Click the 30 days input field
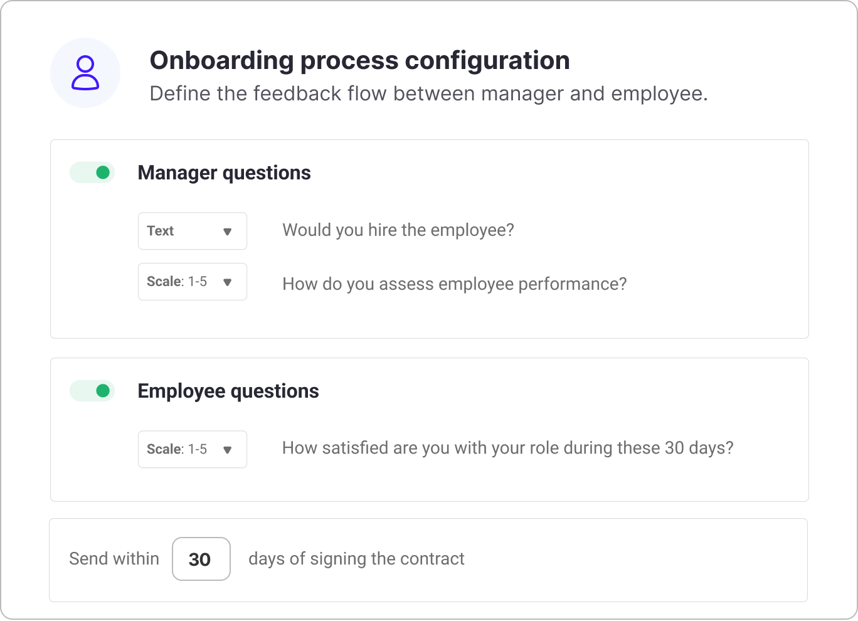Viewport: 858px width, 621px height. (x=201, y=559)
